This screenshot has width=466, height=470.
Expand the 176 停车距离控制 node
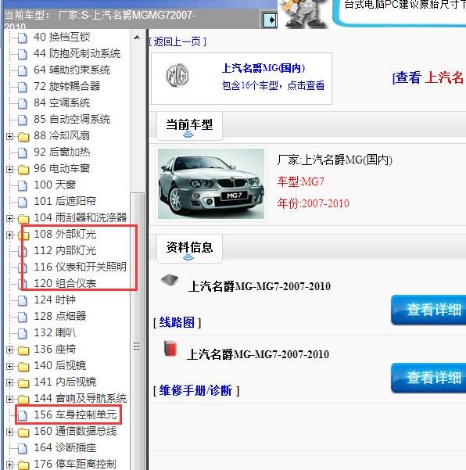coord(9,465)
